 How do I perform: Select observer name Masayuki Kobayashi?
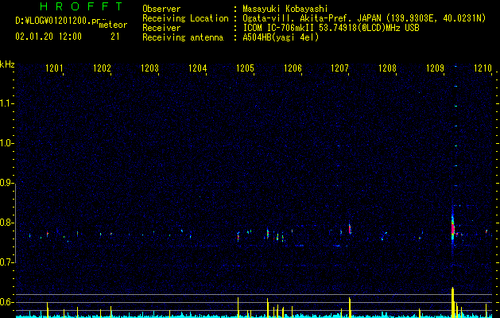[x=285, y=9]
